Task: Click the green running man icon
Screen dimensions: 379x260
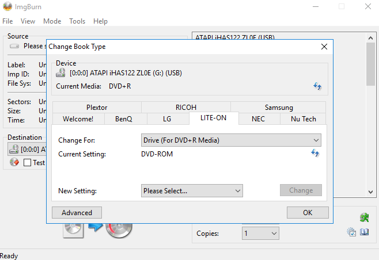Action: point(364,217)
